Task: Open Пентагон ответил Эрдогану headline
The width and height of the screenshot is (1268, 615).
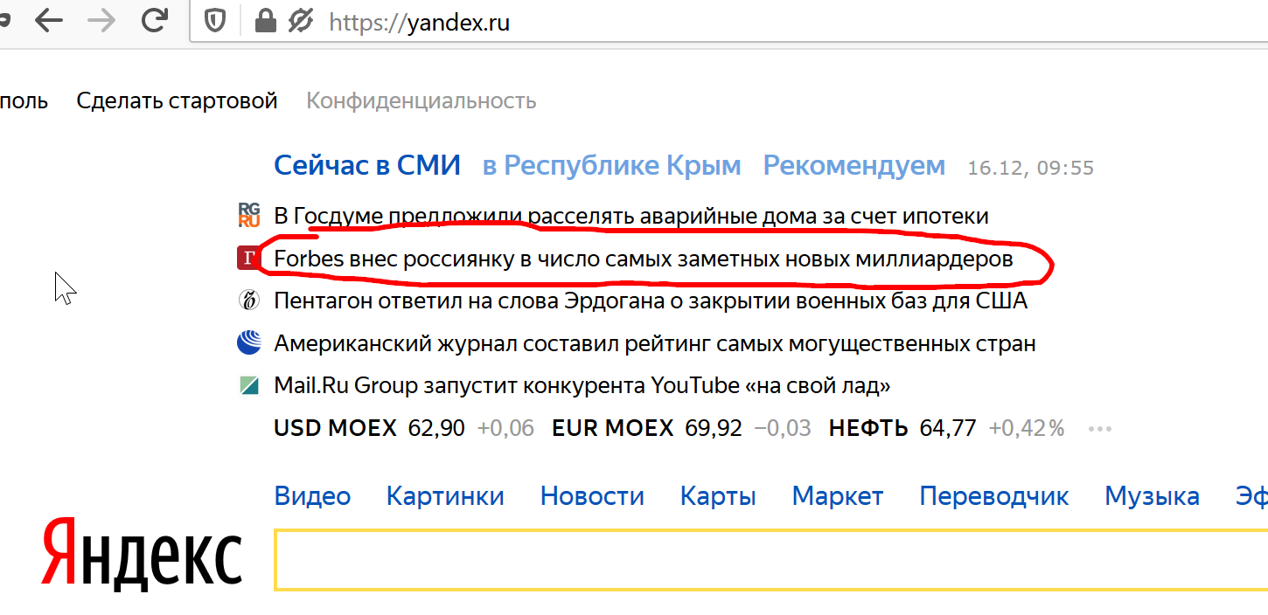Action: (651, 301)
